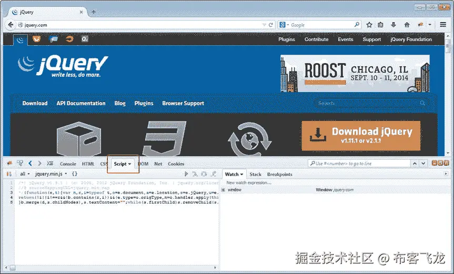Open the jQuery Foundation link

point(411,39)
